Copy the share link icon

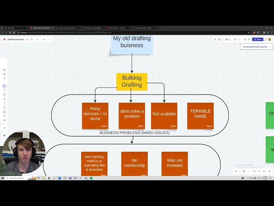tap(265, 39)
